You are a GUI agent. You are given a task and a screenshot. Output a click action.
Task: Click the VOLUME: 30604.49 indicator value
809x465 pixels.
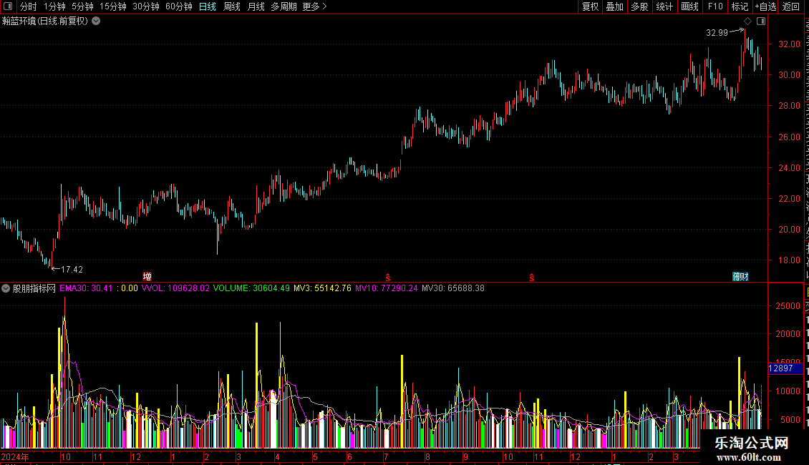(251, 288)
